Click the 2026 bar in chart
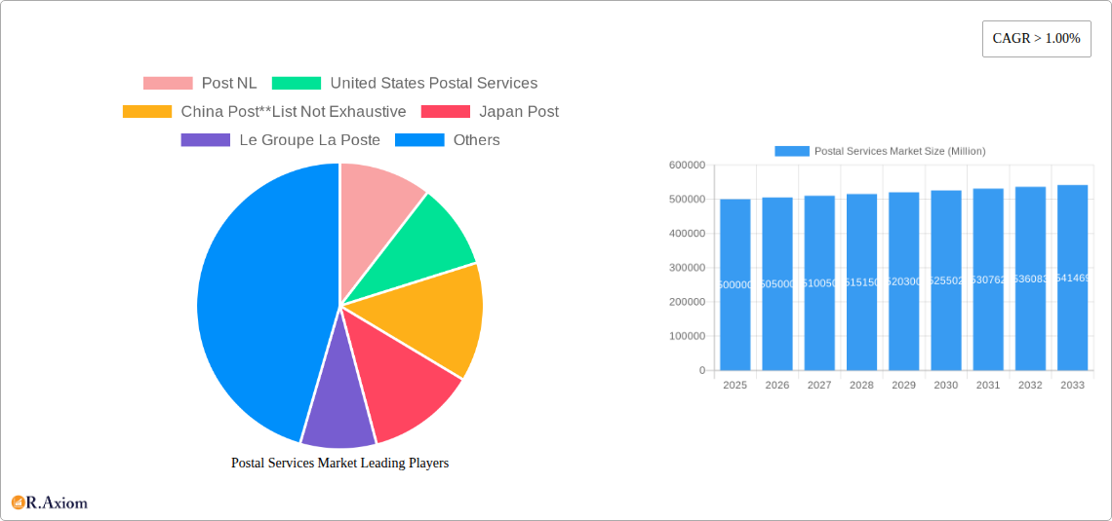The height and width of the screenshot is (521, 1112). point(777,283)
